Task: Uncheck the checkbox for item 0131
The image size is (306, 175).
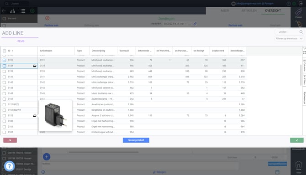Action: click(4, 60)
